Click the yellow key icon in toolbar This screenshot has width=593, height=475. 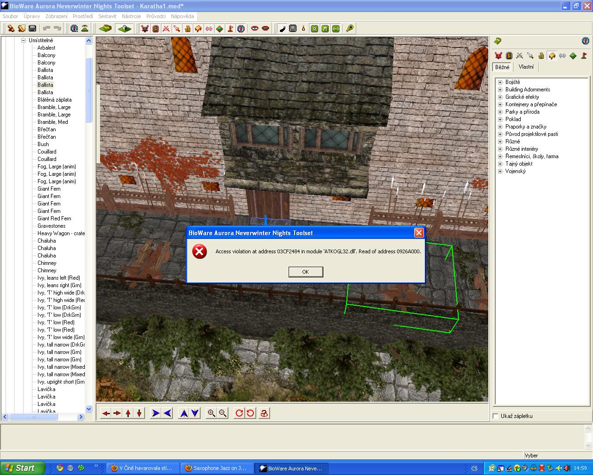350,28
